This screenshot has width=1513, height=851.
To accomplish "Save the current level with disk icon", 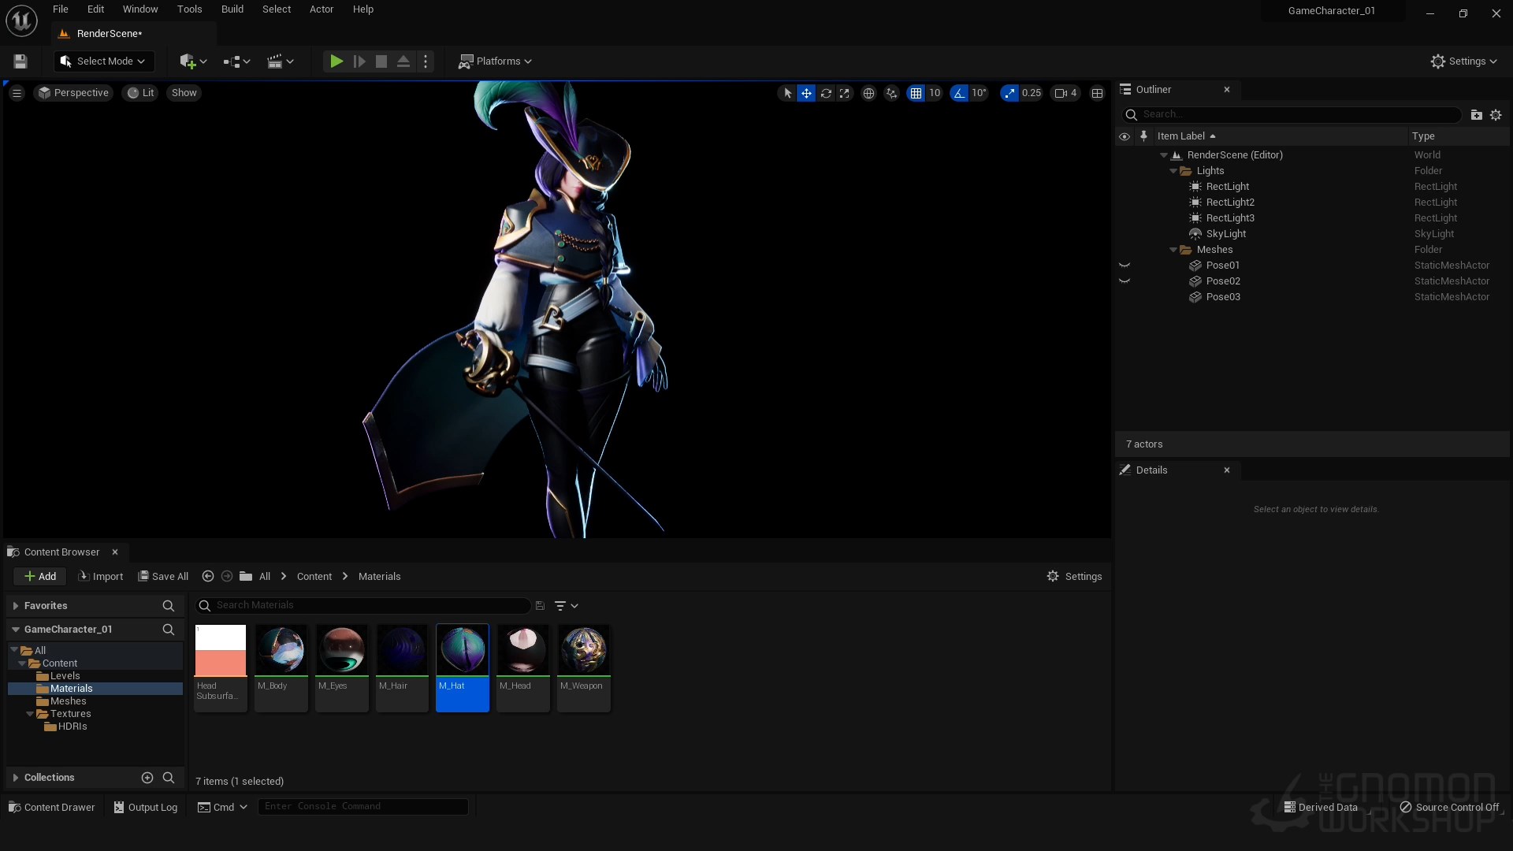I will (x=20, y=61).
